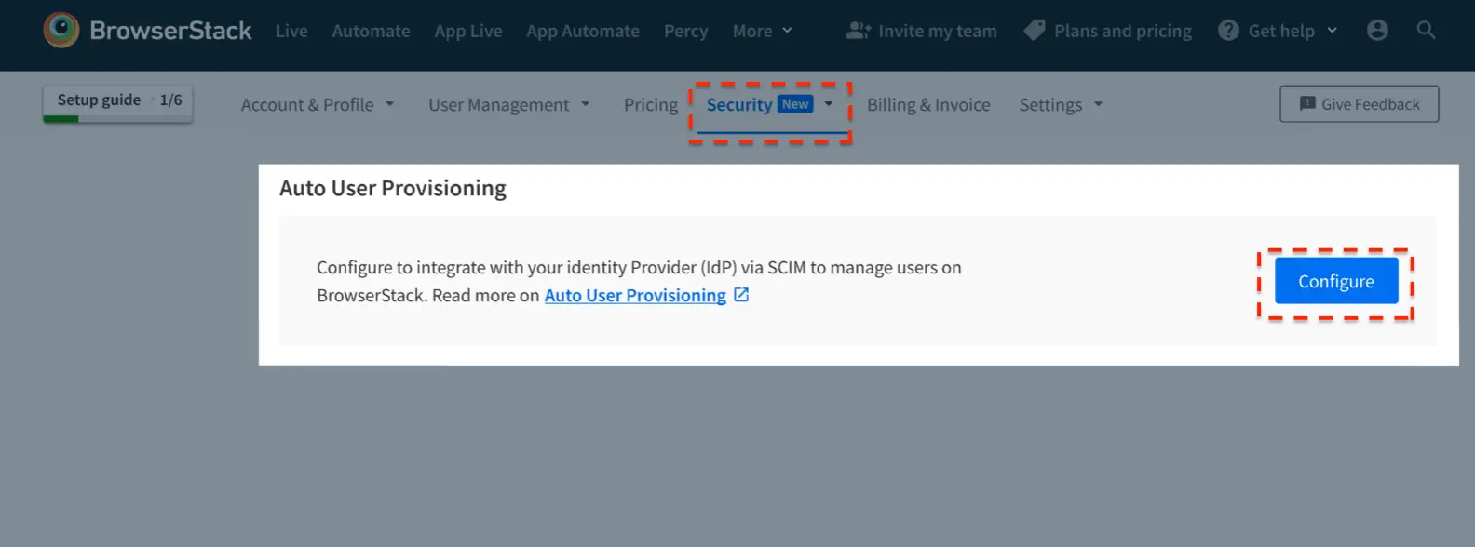Open the Auto User Provisioning documentation link
The width and height of the screenshot is (1475, 547).
(635, 295)
